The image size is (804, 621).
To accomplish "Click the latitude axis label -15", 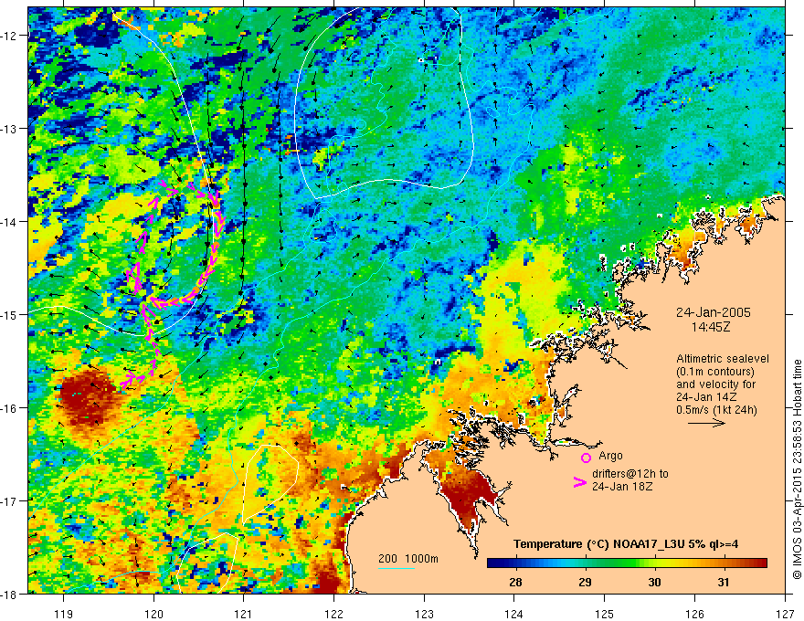I will (9, 314).
